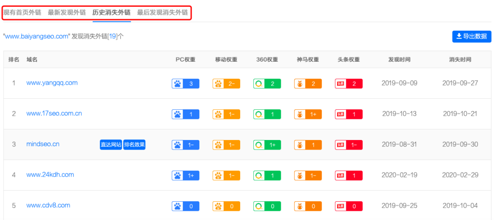Click the Shenma weight badge for www.24kdh.com
Screen dimensions: 494x220
click(308, 176)
